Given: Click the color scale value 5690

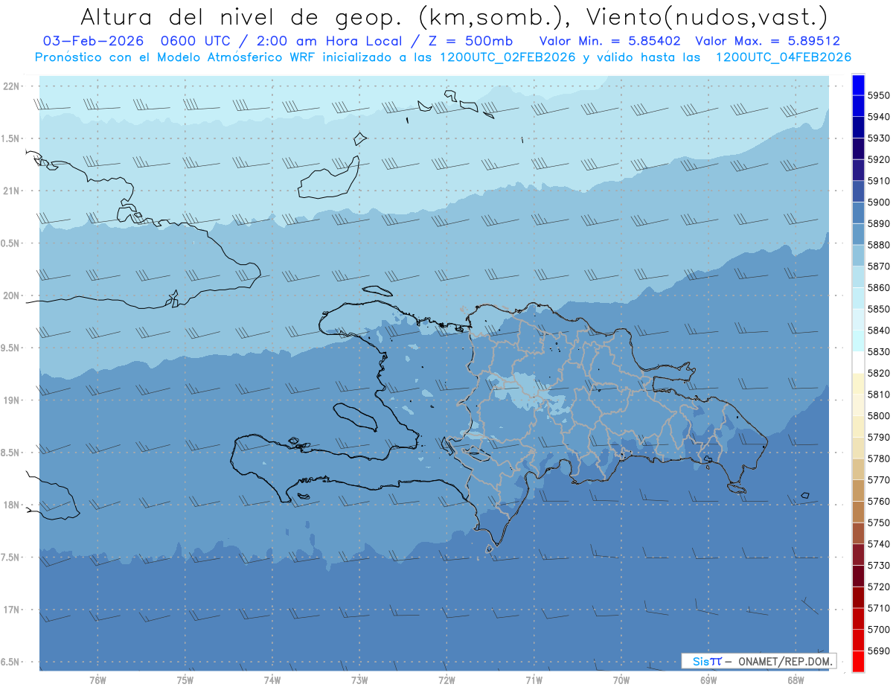Looking at the screenshot, I should (878, 651).
